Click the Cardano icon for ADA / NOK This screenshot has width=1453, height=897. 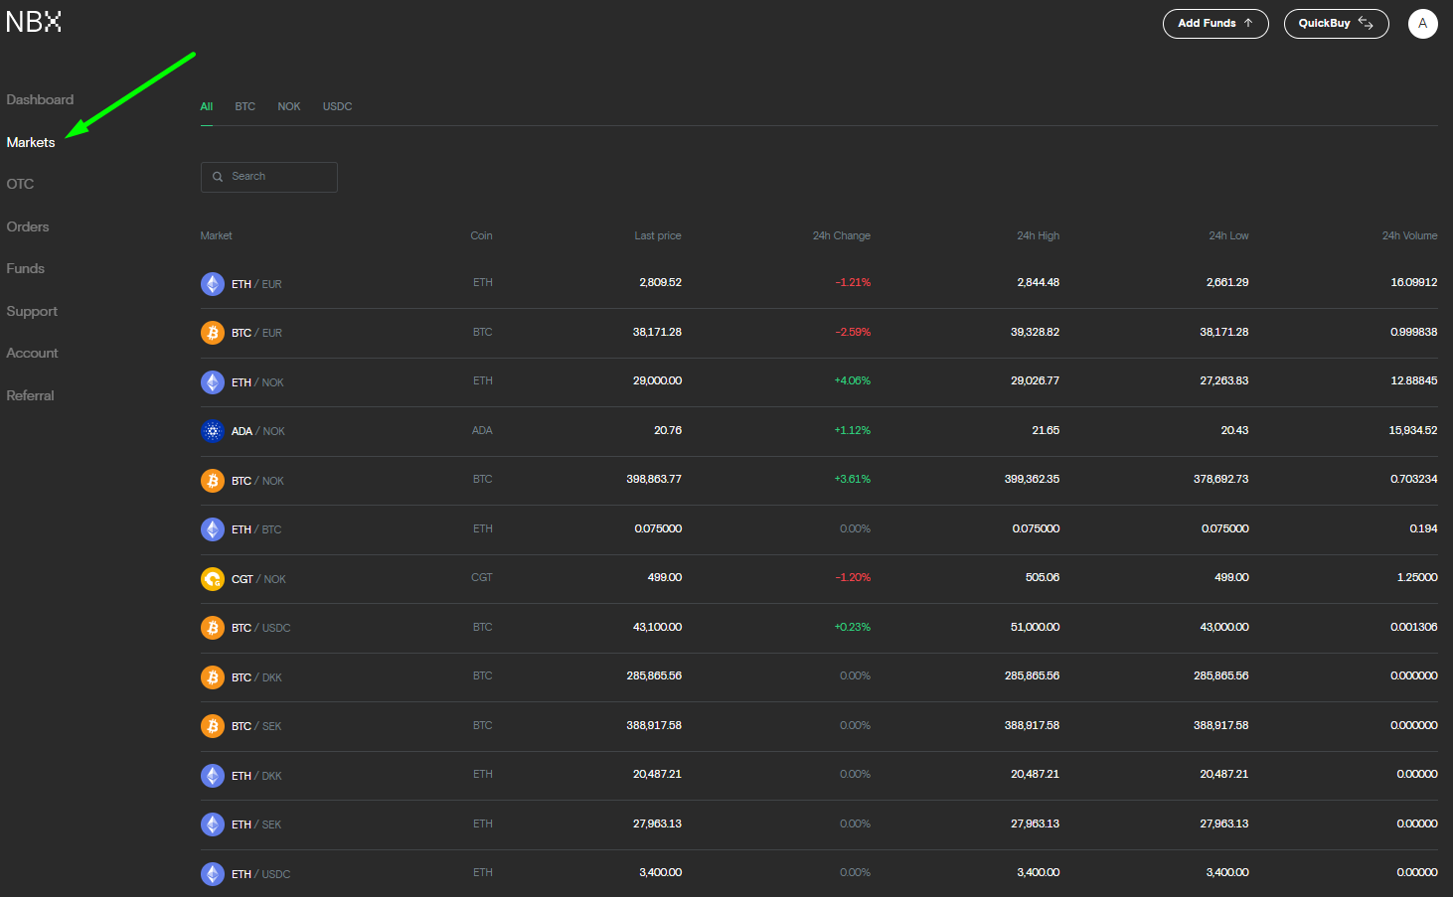coord(213,431)
